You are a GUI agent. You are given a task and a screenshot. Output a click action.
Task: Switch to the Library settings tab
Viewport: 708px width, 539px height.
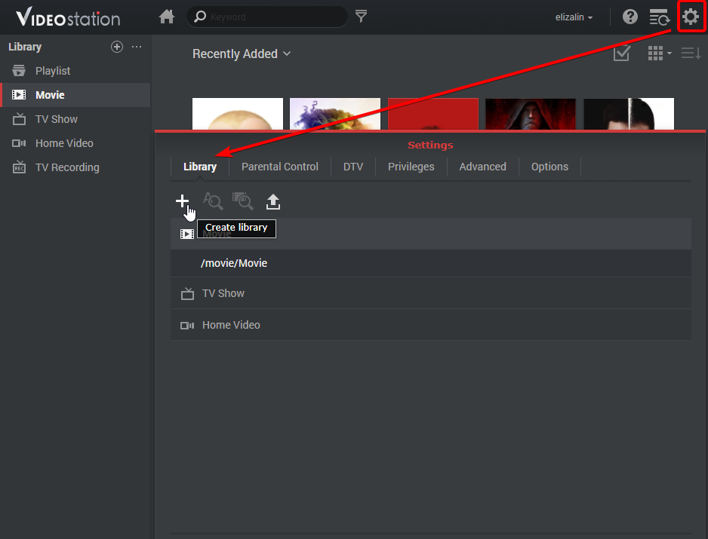click(x=200, y=167)
